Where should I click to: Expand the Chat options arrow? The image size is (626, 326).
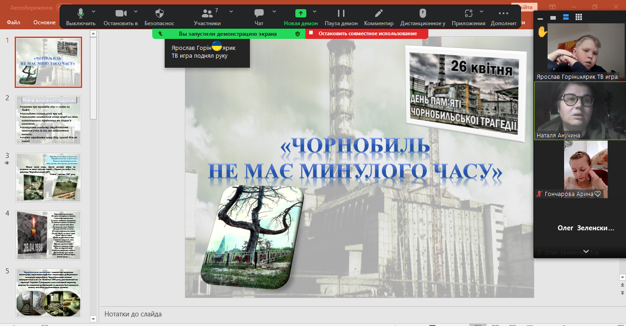274,11
